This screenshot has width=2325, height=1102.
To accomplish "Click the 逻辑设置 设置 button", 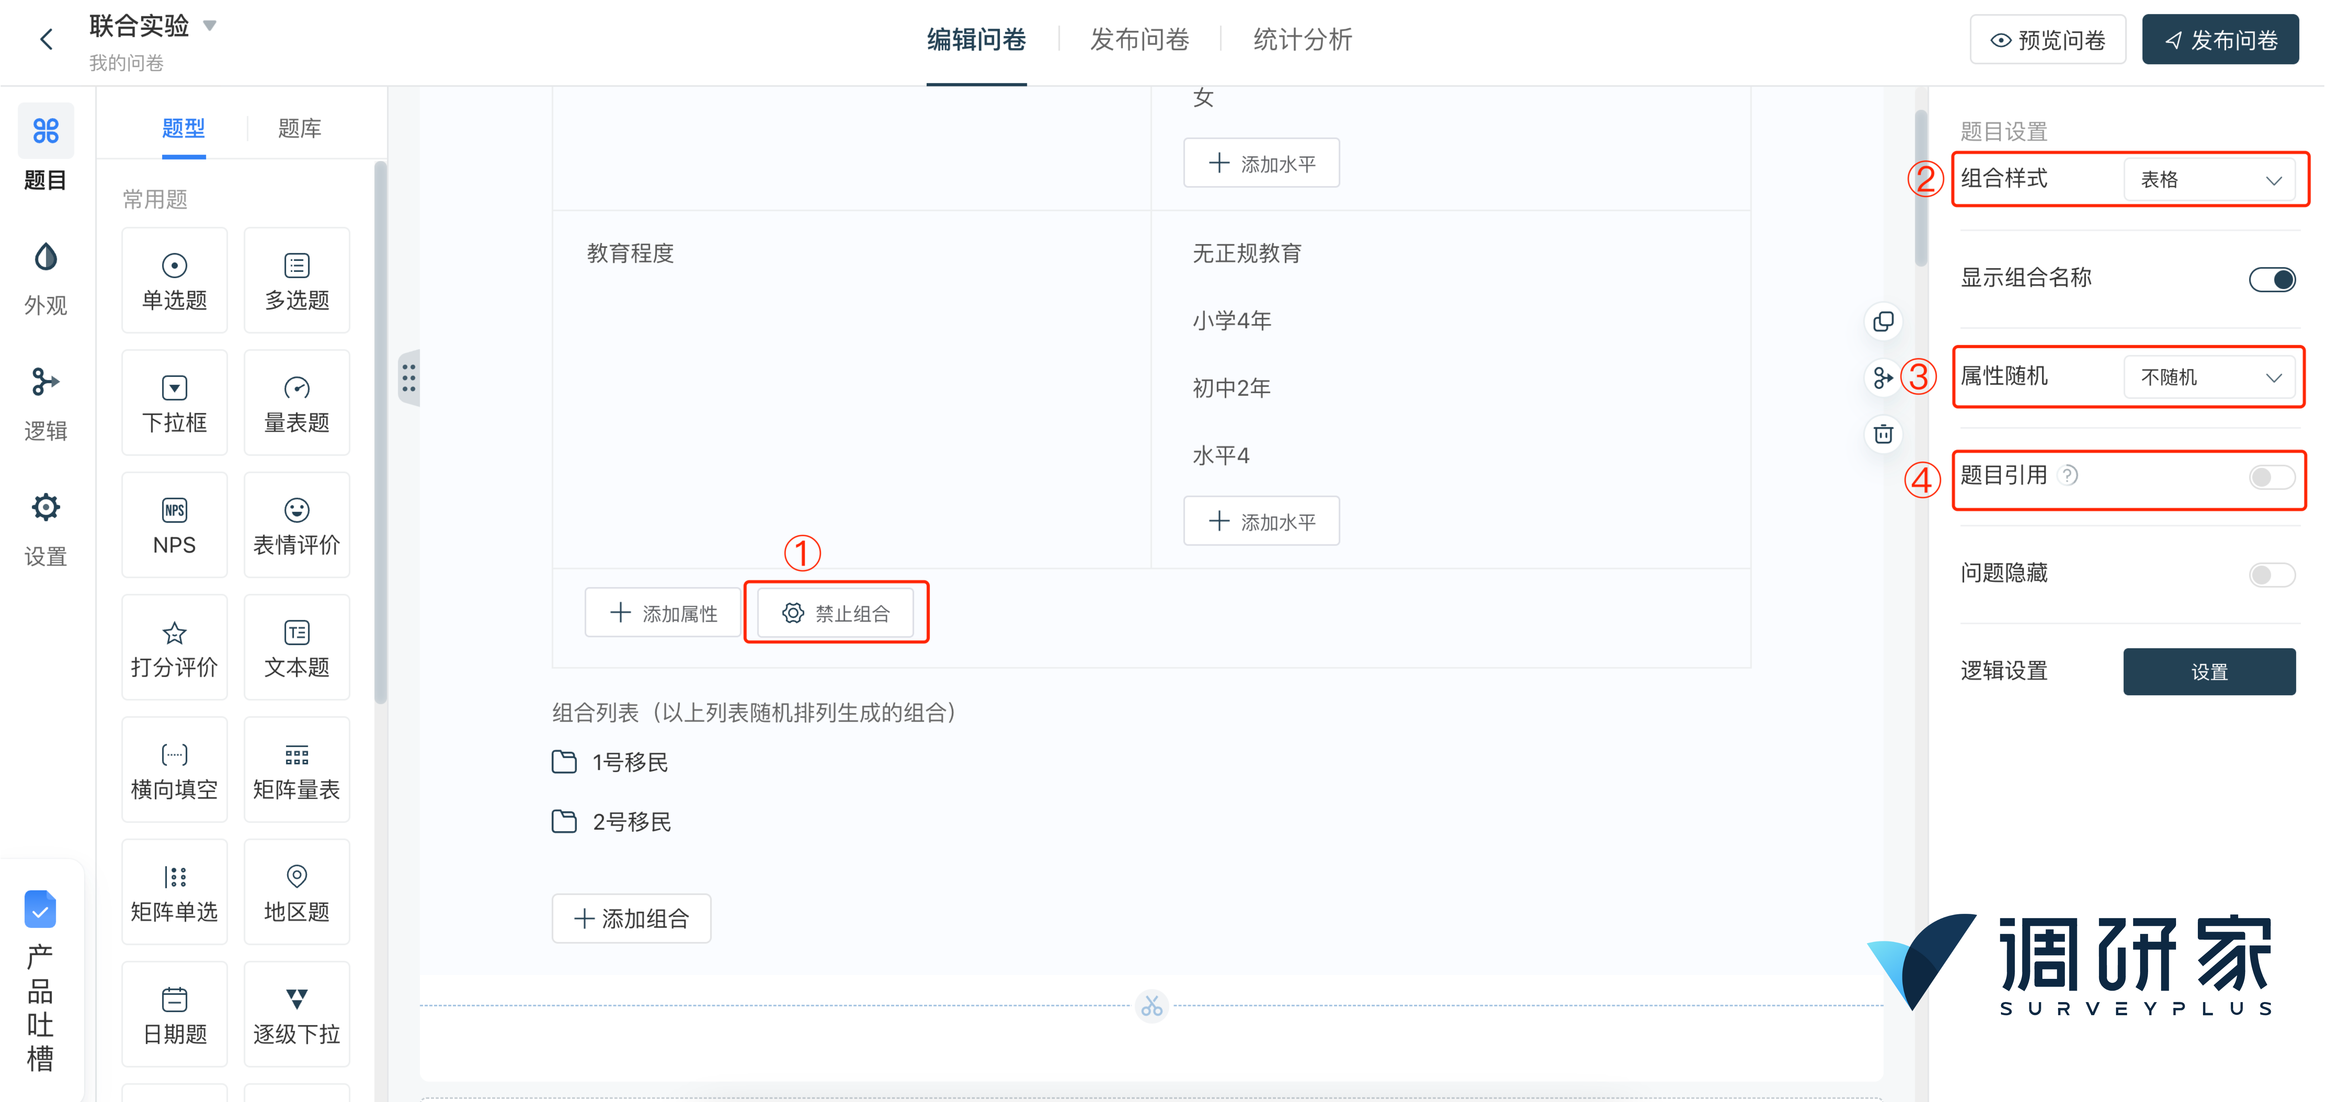I will 2209,672.
